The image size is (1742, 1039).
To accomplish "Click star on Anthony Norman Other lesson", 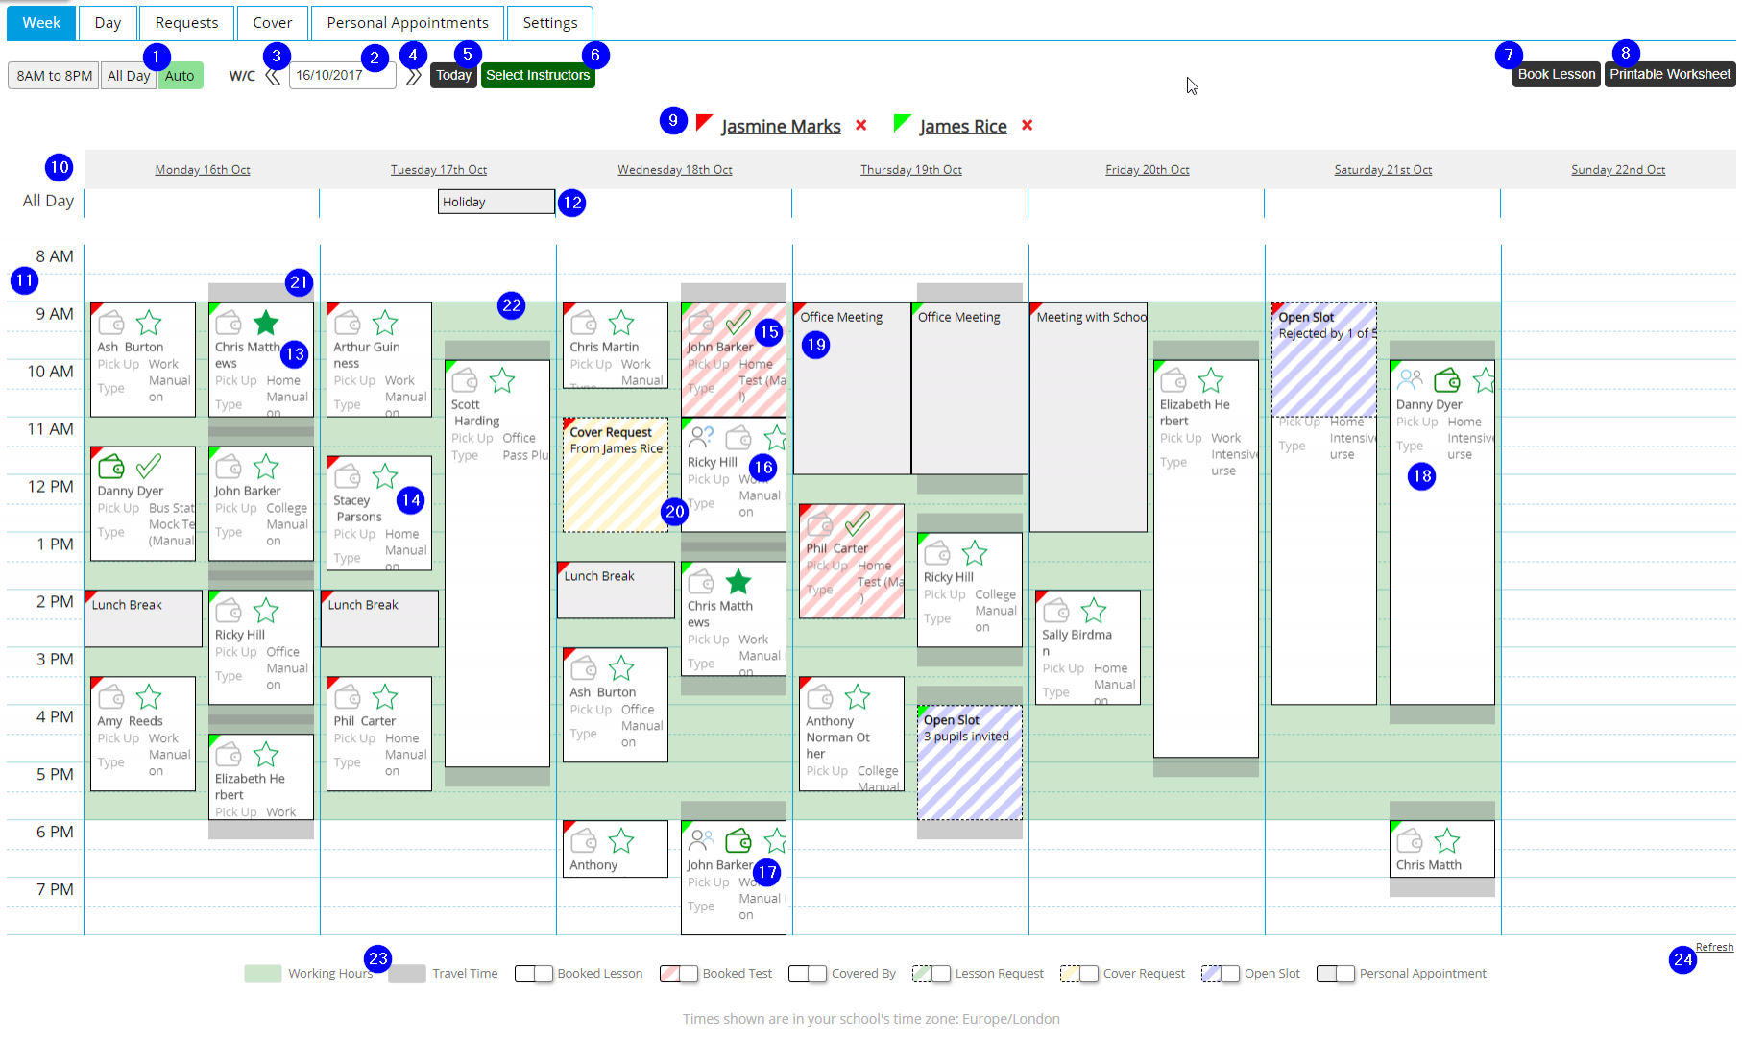I will pos(858,697).
